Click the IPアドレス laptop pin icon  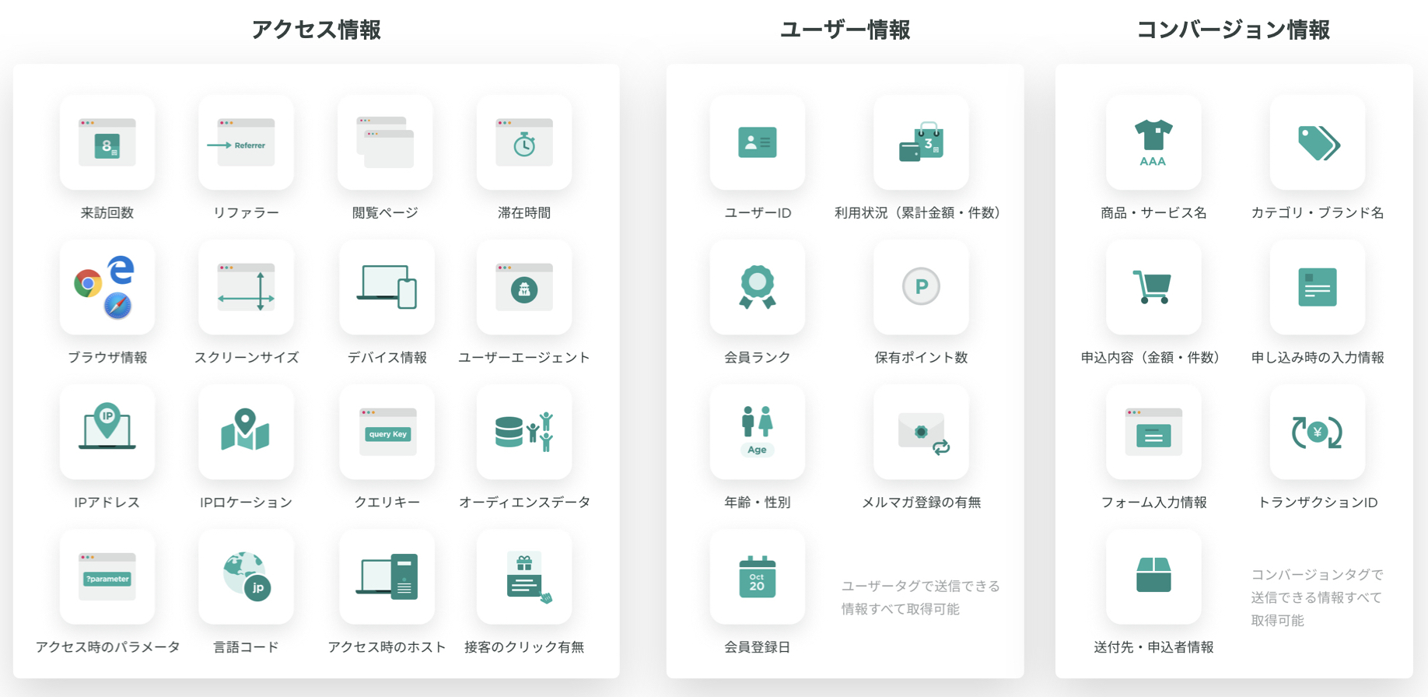click(x=107, y=432)
